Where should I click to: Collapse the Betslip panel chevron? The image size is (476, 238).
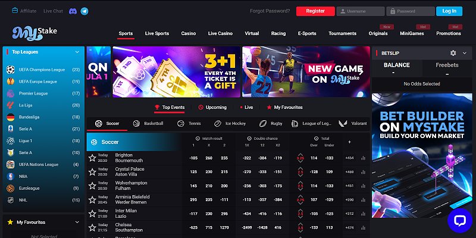[x=465, y=53]
